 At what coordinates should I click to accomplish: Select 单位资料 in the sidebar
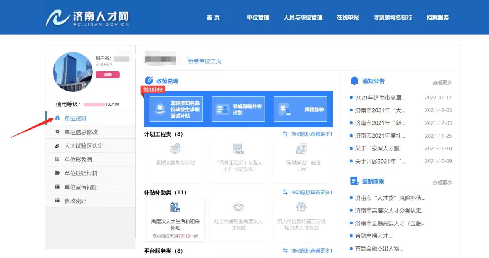pos(75,118)
